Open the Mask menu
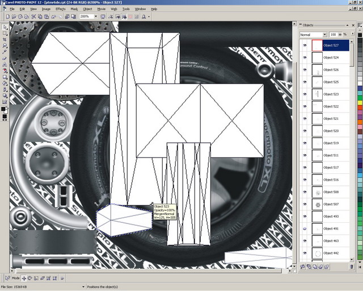This screenshot has width=363, height=291. pyautogui.click(x=74, y=9)
